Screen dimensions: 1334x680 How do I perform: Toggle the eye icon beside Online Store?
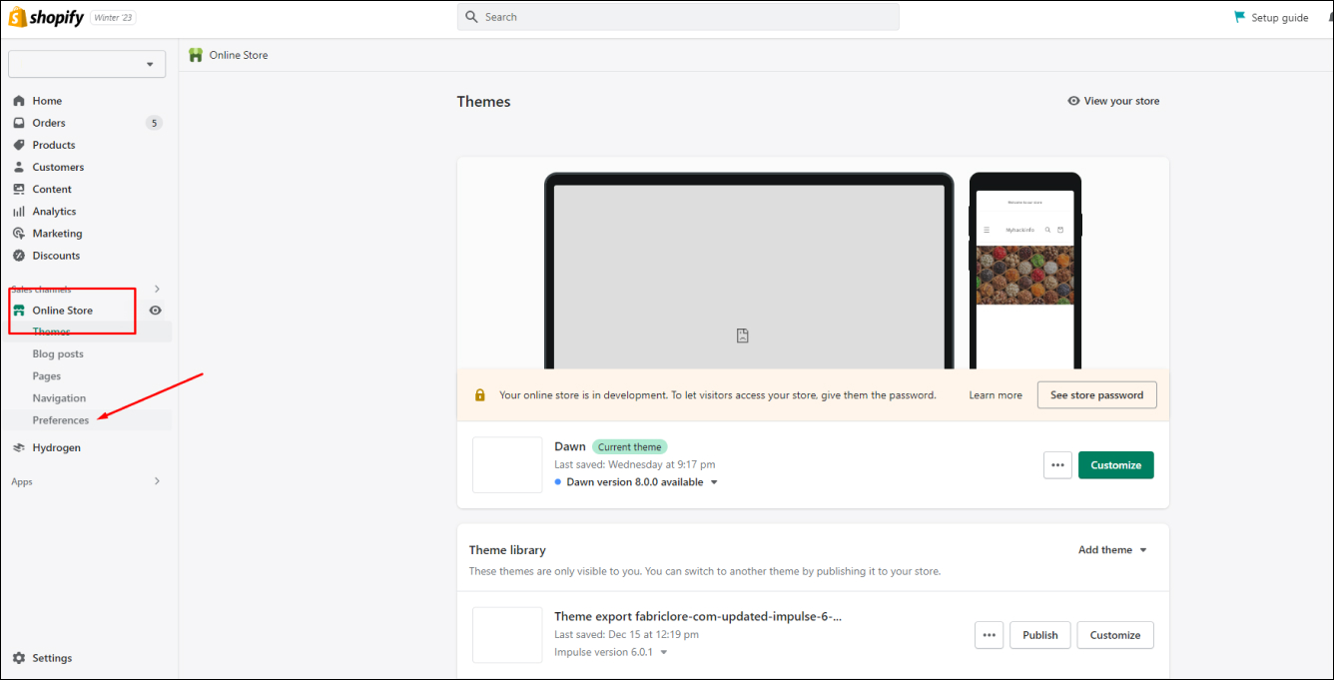click(156, 311)
